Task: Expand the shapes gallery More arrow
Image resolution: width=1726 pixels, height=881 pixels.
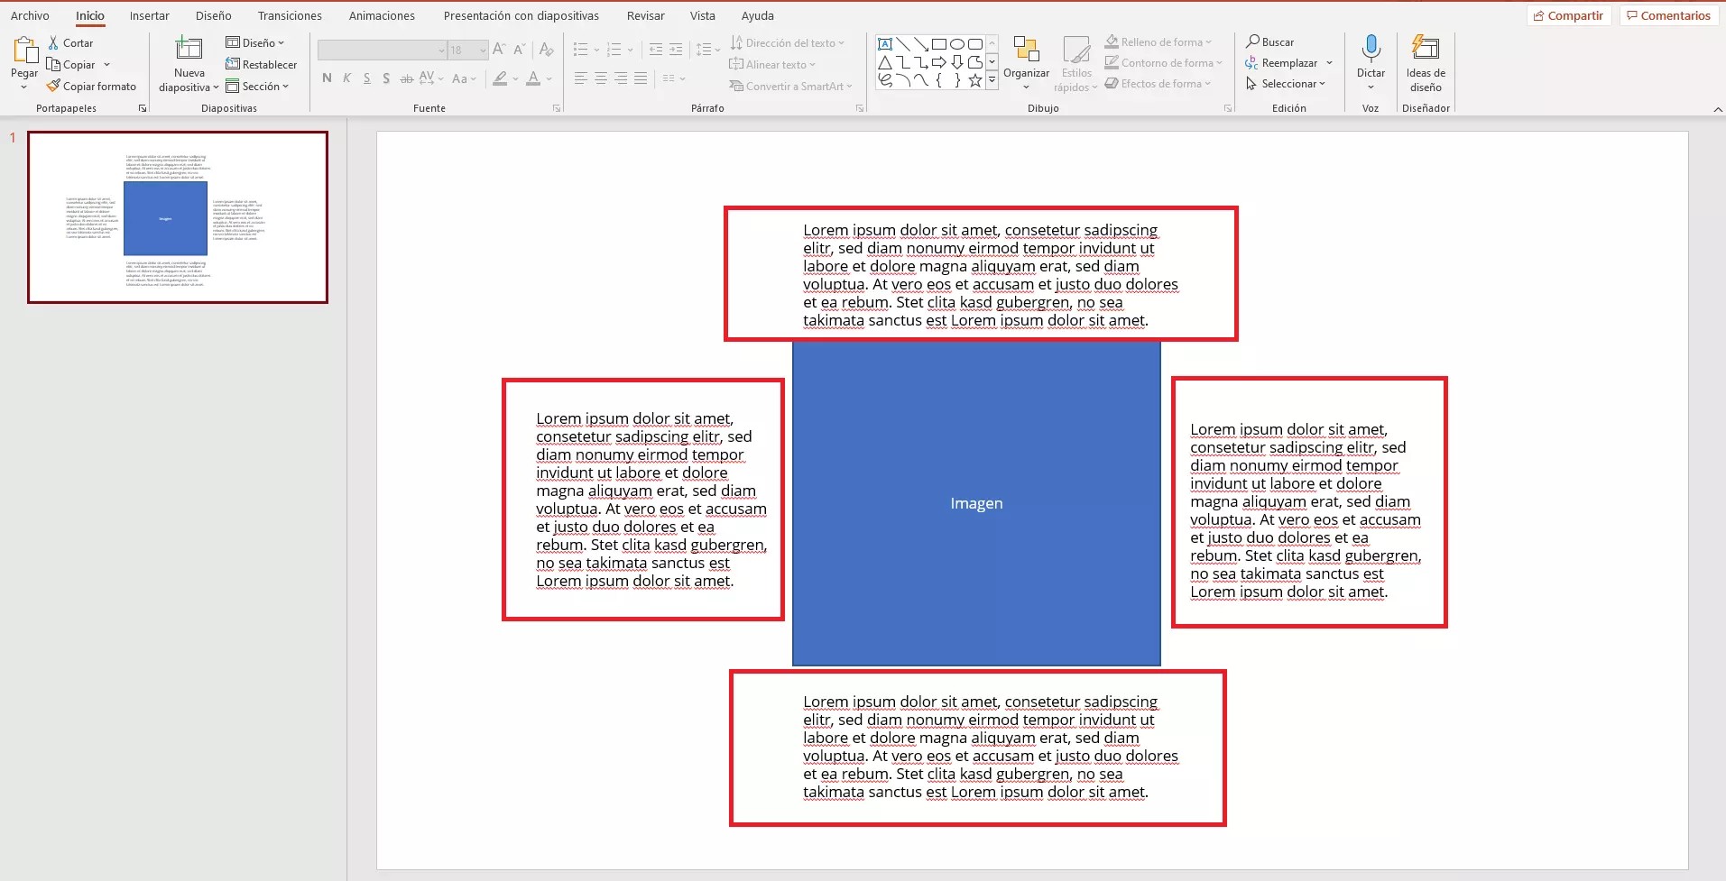Action: (x=992, y=80)
